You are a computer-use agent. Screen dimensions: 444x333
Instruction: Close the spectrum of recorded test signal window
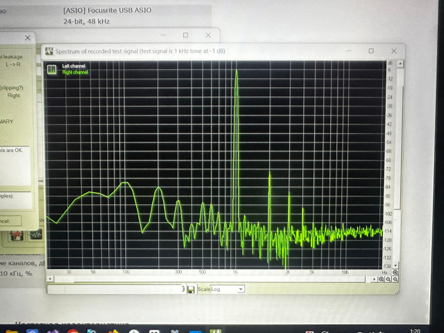[393, 51]
